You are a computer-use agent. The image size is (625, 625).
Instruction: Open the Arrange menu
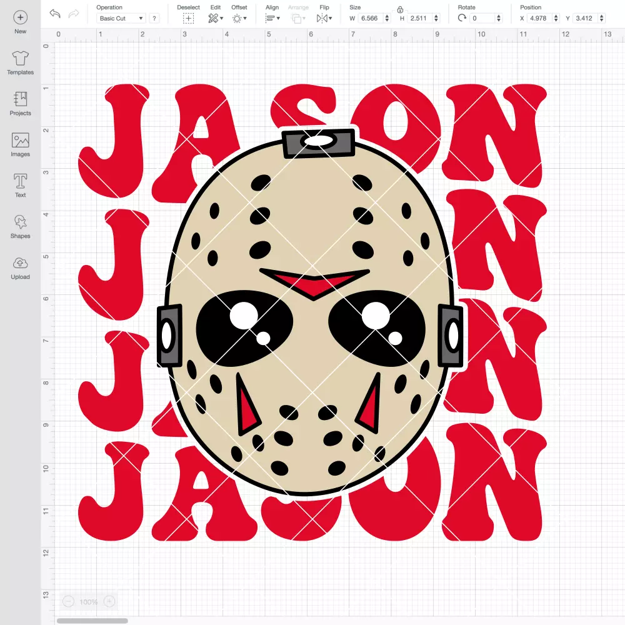click(298, 18)
